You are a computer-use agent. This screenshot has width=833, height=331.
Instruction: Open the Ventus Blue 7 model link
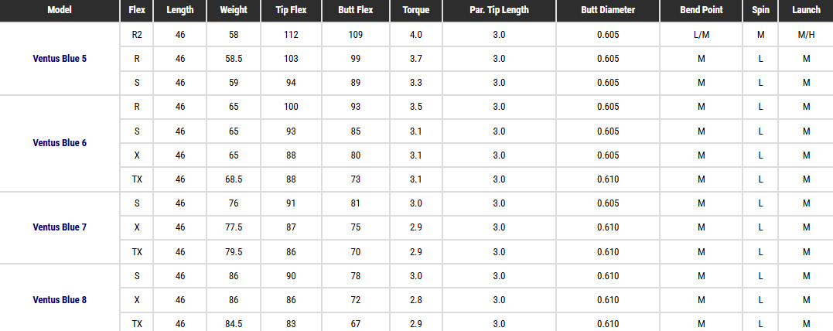(60, 227)
